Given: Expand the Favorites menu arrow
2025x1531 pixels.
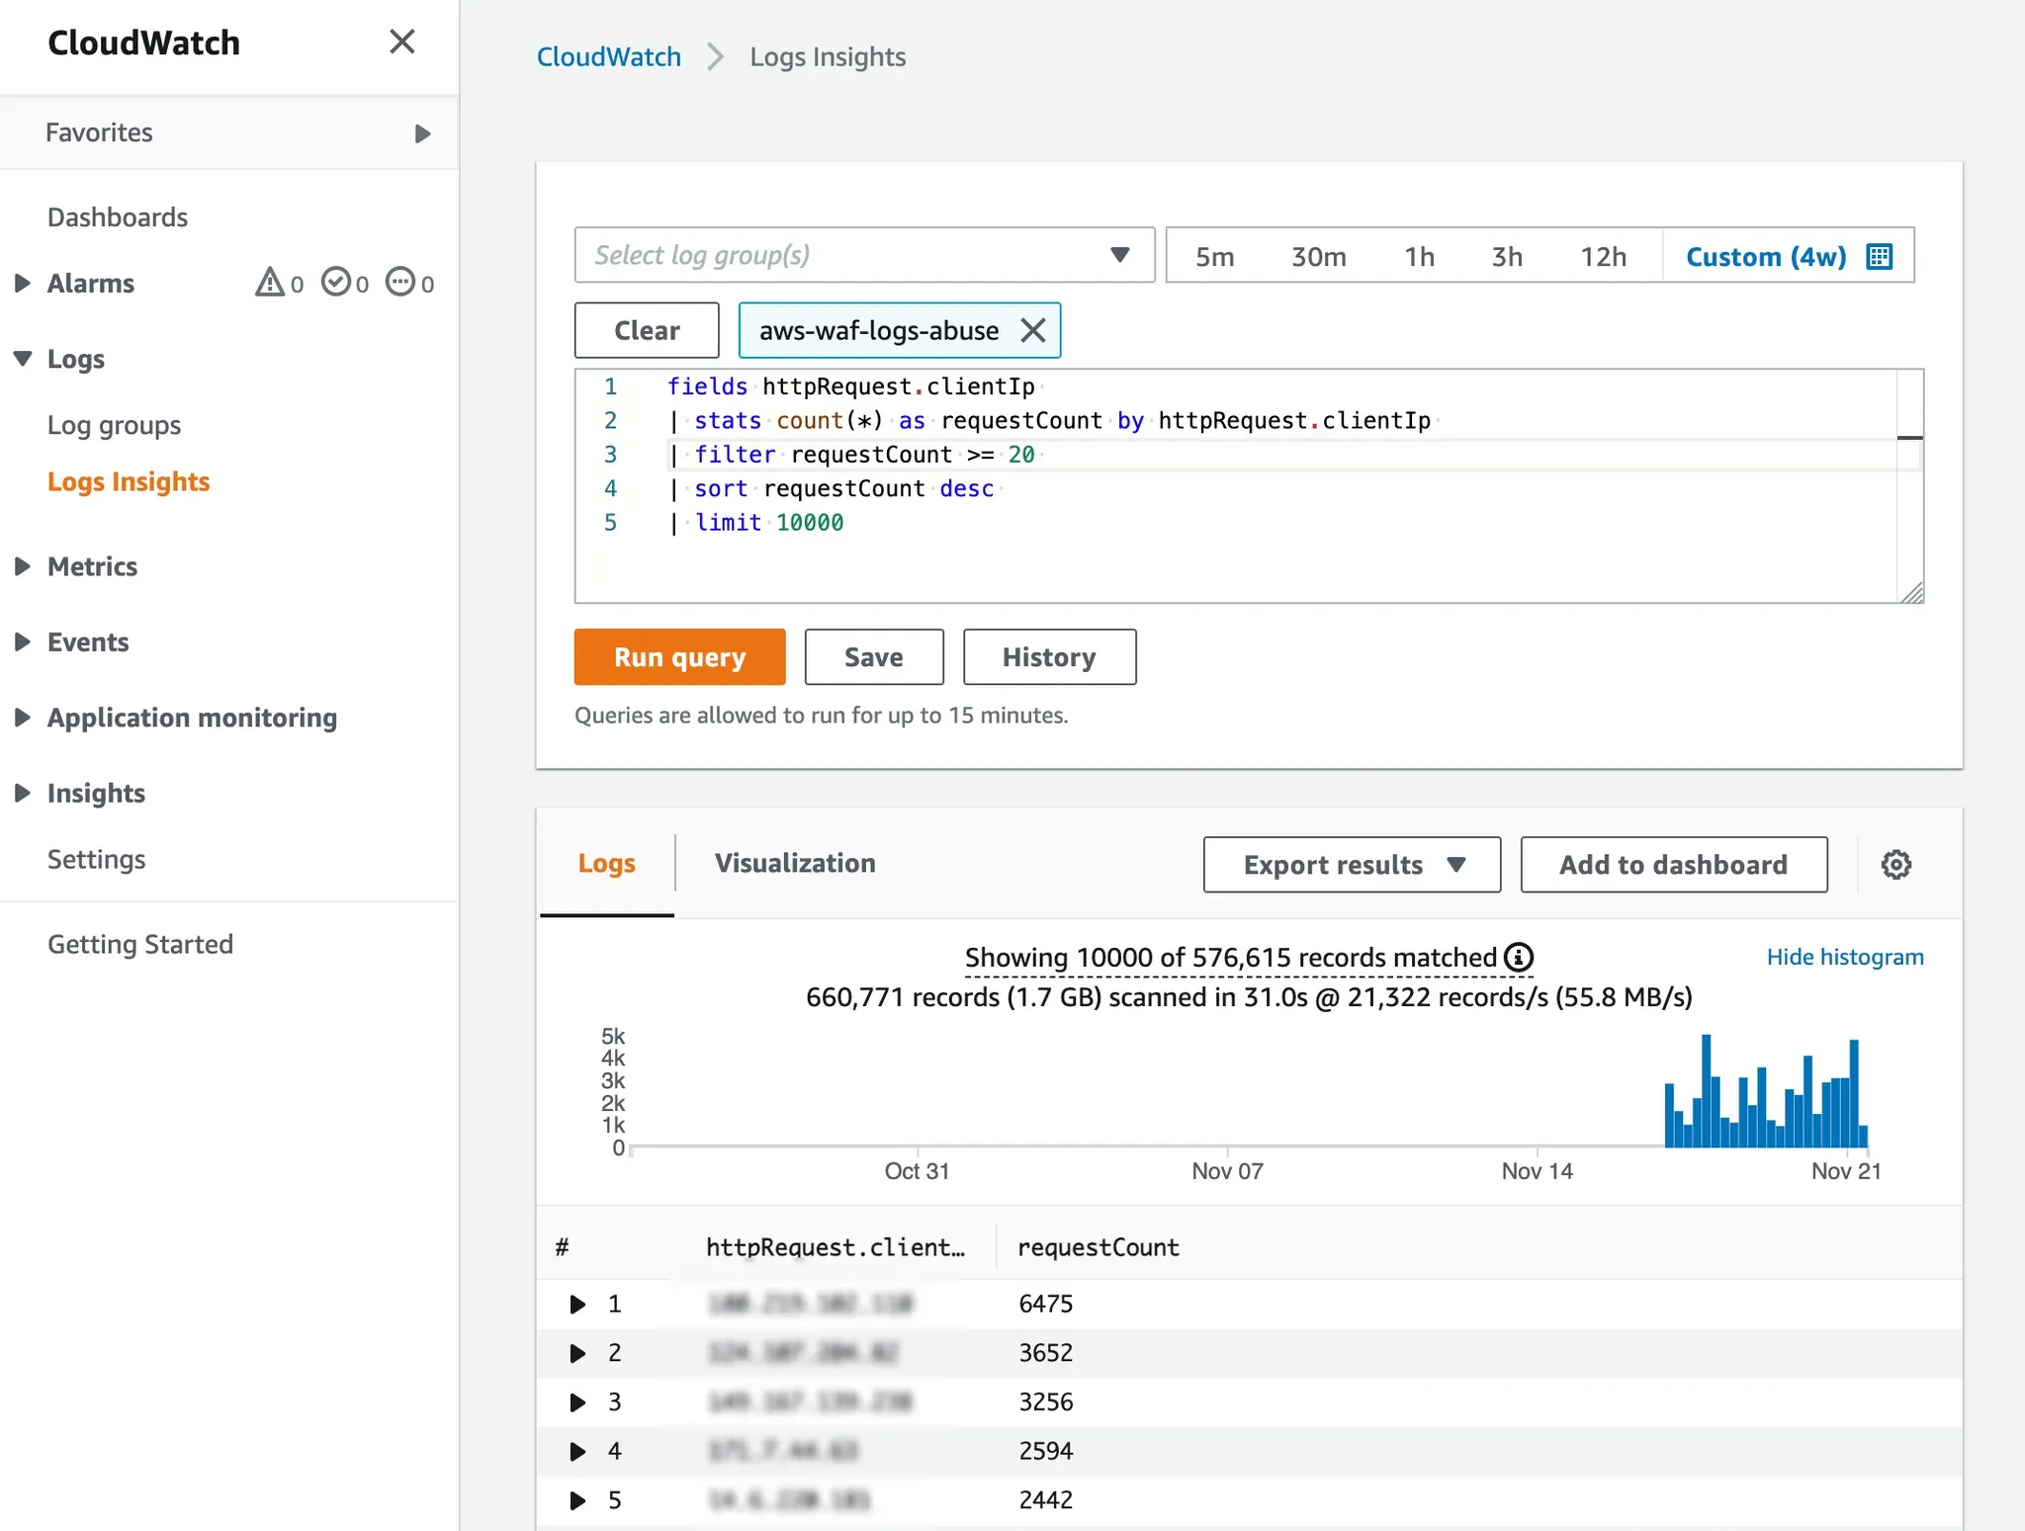Looking at the screenshot, I should (422, 133).
